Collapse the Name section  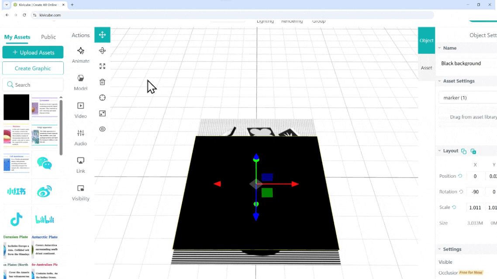[x=439, y=48]
